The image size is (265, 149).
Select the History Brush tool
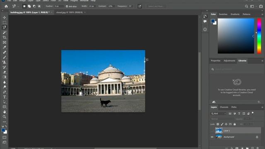(5, 67)
